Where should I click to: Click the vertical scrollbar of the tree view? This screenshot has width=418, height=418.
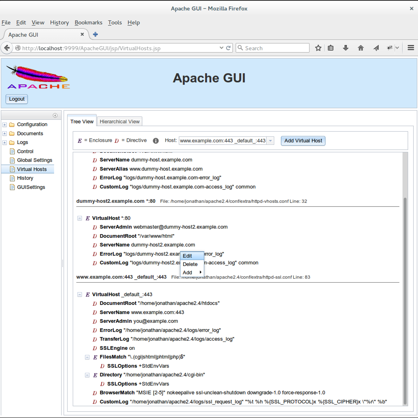tap(405, 300)
